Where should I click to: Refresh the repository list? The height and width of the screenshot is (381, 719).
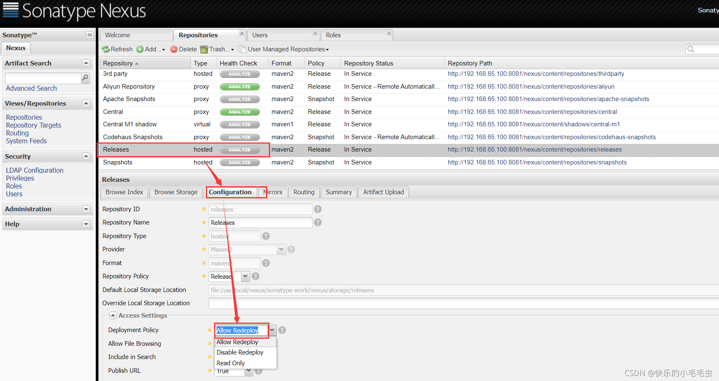pos(117,49)
